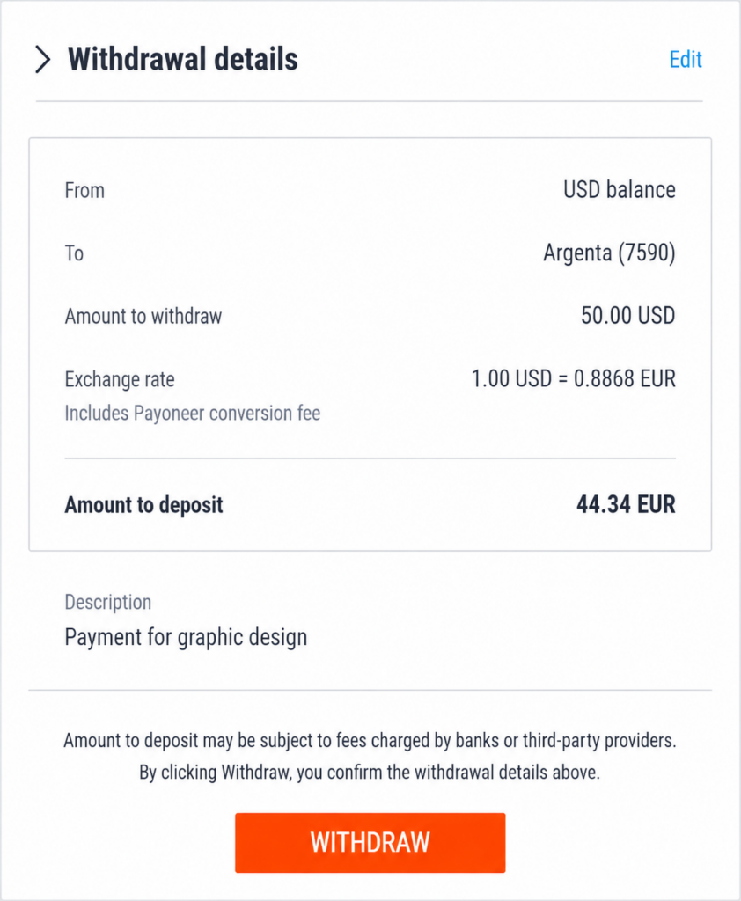This screenshot has height=901, width=741.
Task: Collapse the Withdrawal details chevron
Action: [x=43, y=59]
